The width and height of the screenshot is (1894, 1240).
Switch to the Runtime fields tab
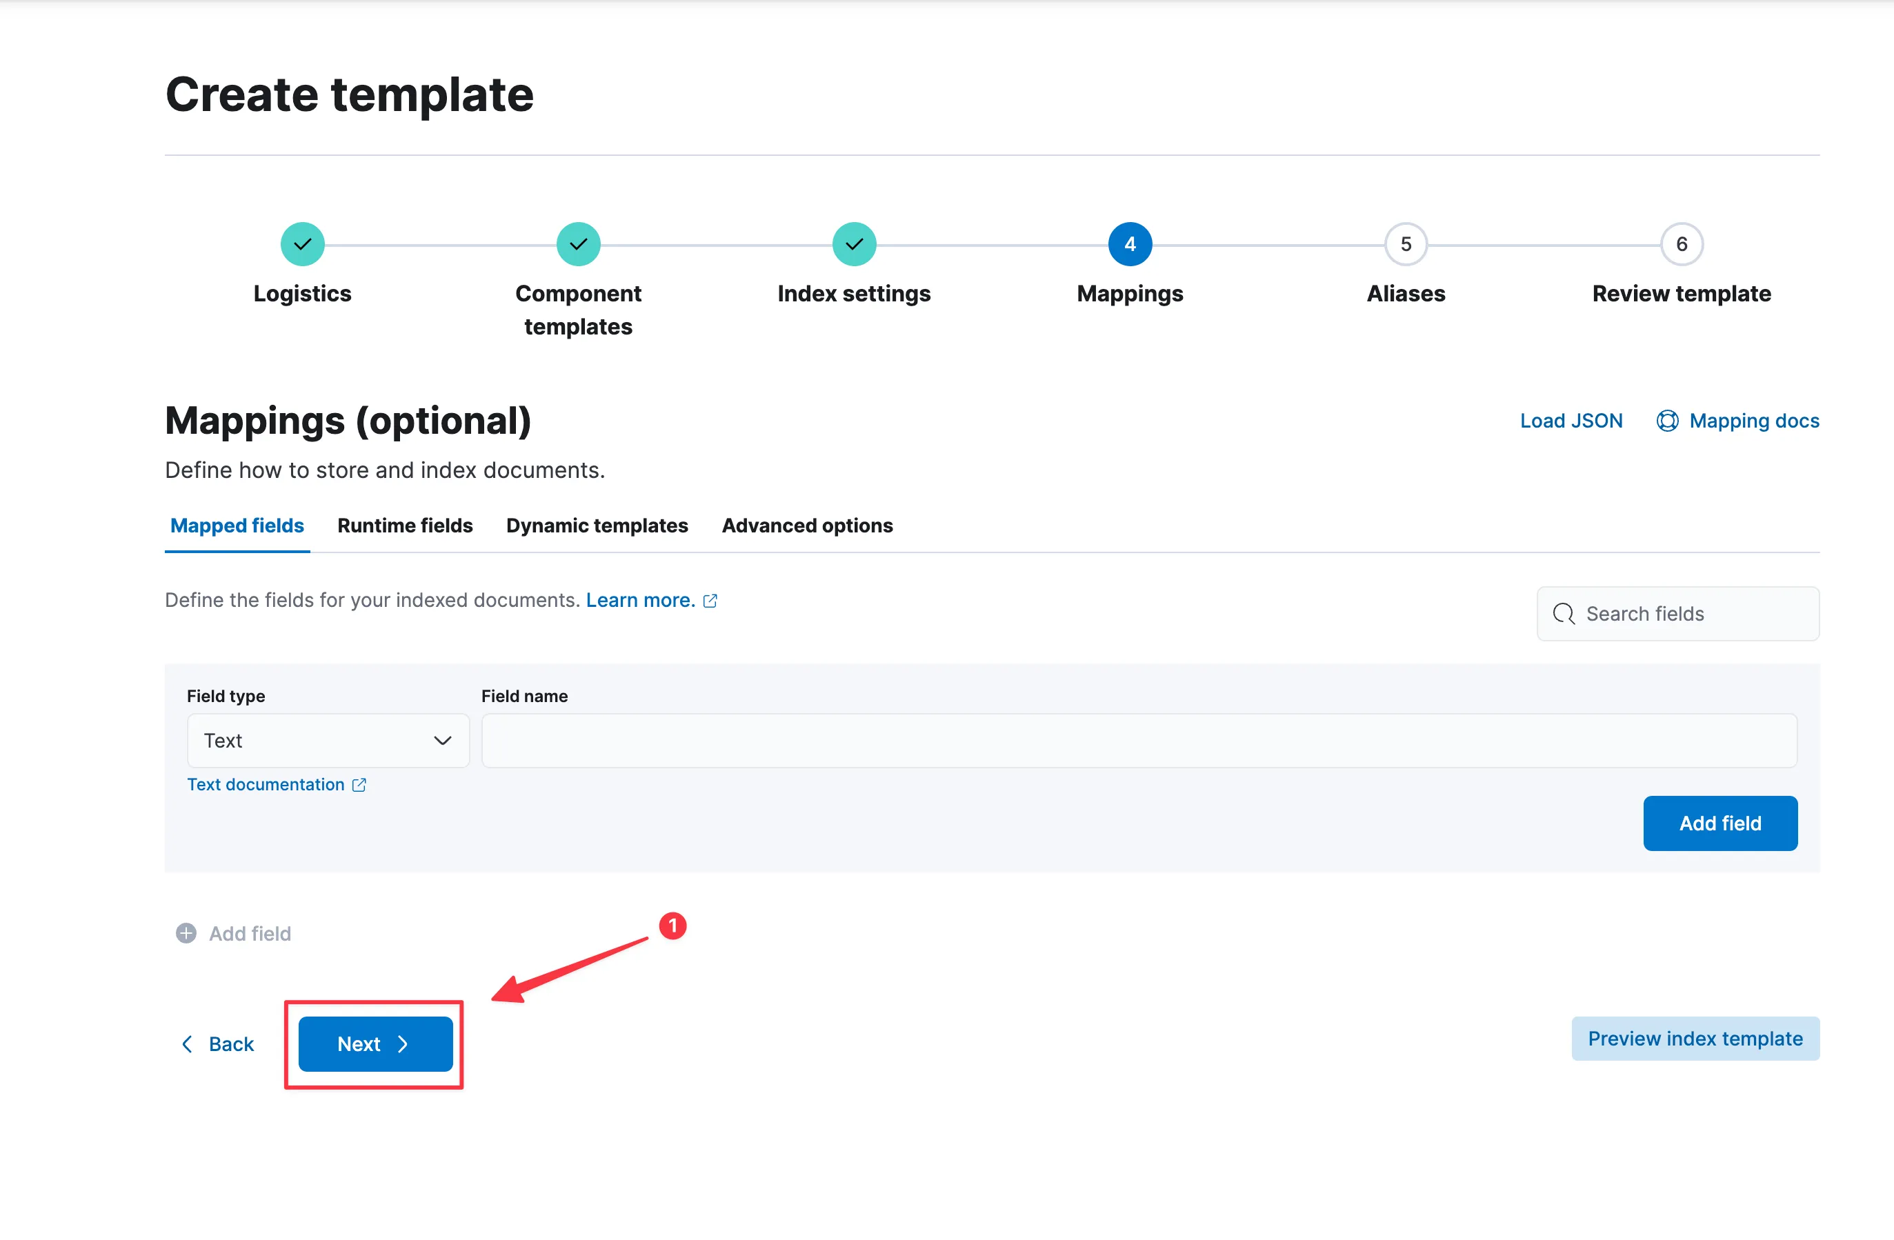(x=404, y=526)
